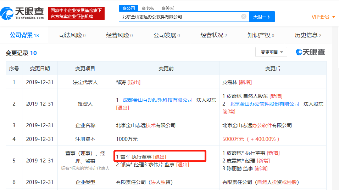339x190 pixels.
Task: Click the 1000万元 value
Action: 127,139
